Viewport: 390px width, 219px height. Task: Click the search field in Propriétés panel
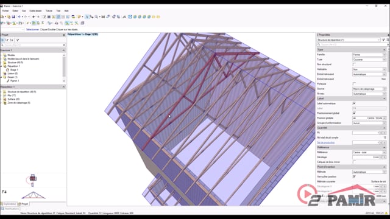[352, 44]
